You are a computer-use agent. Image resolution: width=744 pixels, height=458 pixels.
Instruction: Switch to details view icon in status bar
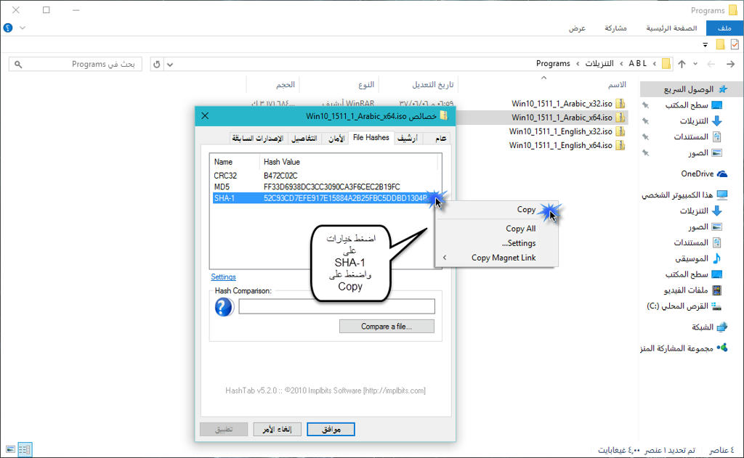pyautogui.click(x=25, y=449)
